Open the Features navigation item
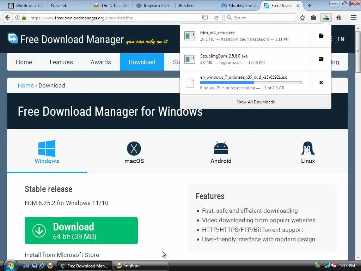 click(x=61, y=62)
